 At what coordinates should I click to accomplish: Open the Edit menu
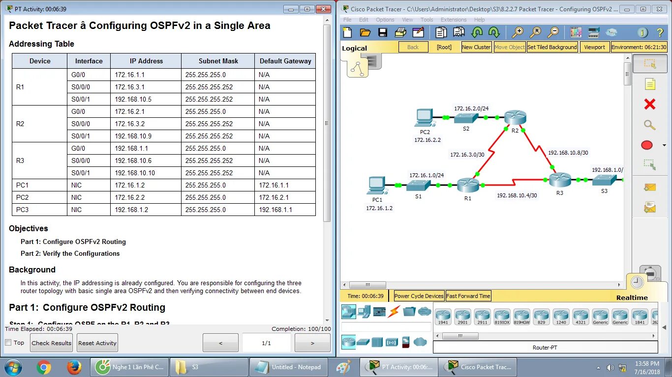pos(364,20)
